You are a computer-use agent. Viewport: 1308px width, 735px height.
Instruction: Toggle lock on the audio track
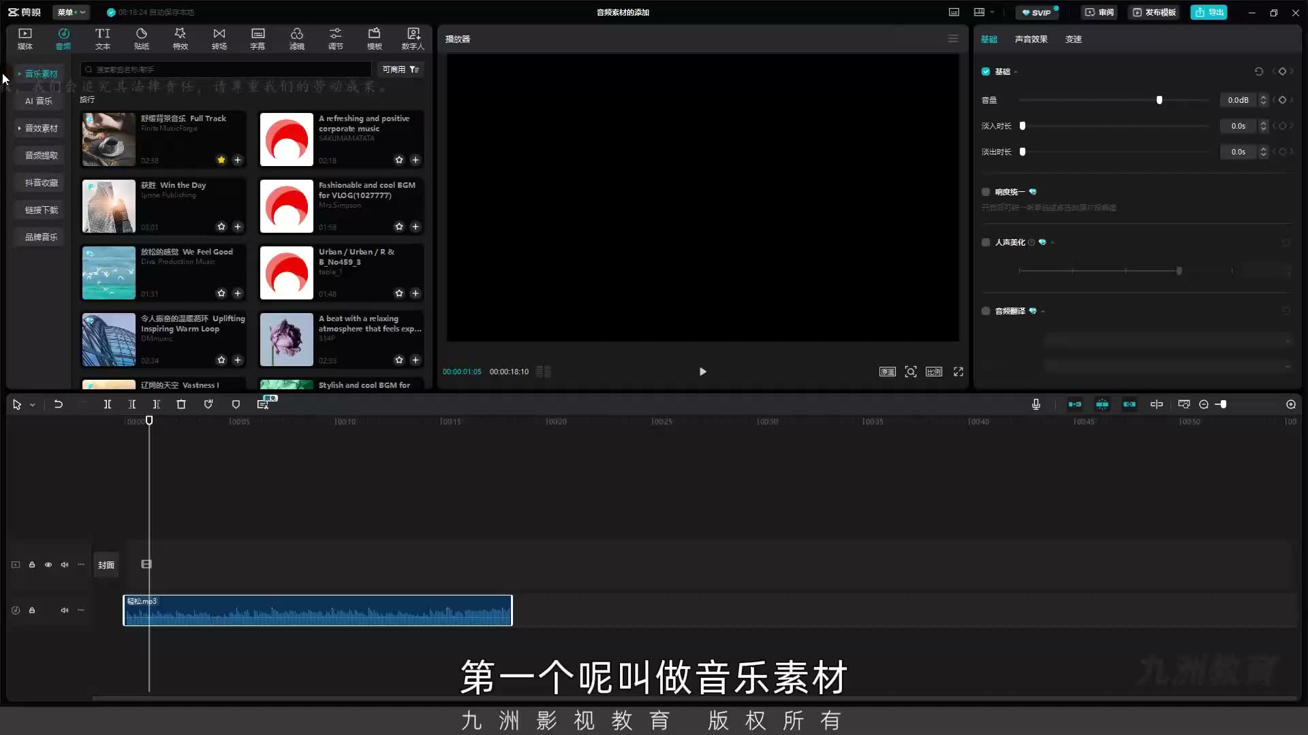click(x=32, y=610)
